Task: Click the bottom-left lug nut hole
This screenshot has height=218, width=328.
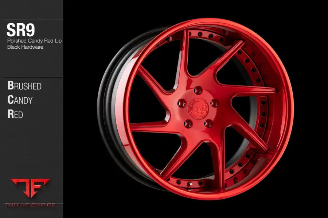Action: tap(188, 124)
